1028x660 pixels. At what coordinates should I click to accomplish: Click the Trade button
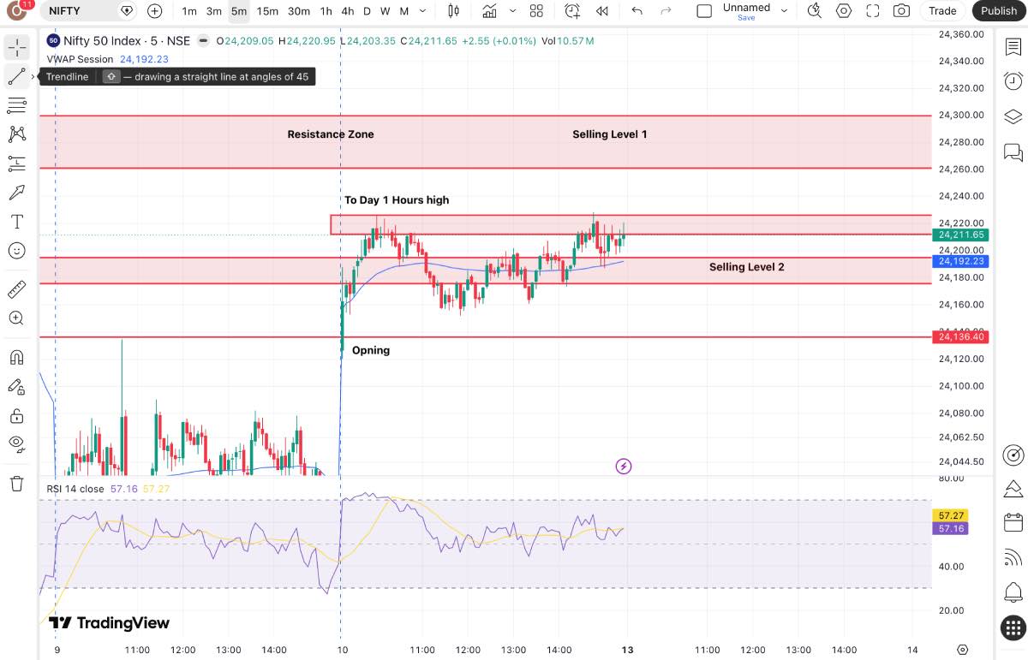(942, 11)
